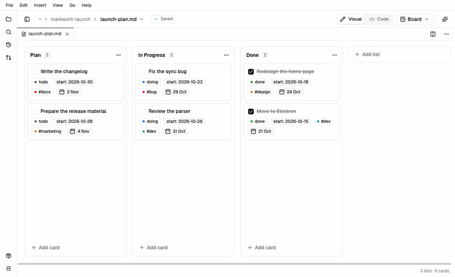The width and height of the screenshot is (455, 277).
Task: Open the Done list options menu
Action: click(x=334, y=55)
